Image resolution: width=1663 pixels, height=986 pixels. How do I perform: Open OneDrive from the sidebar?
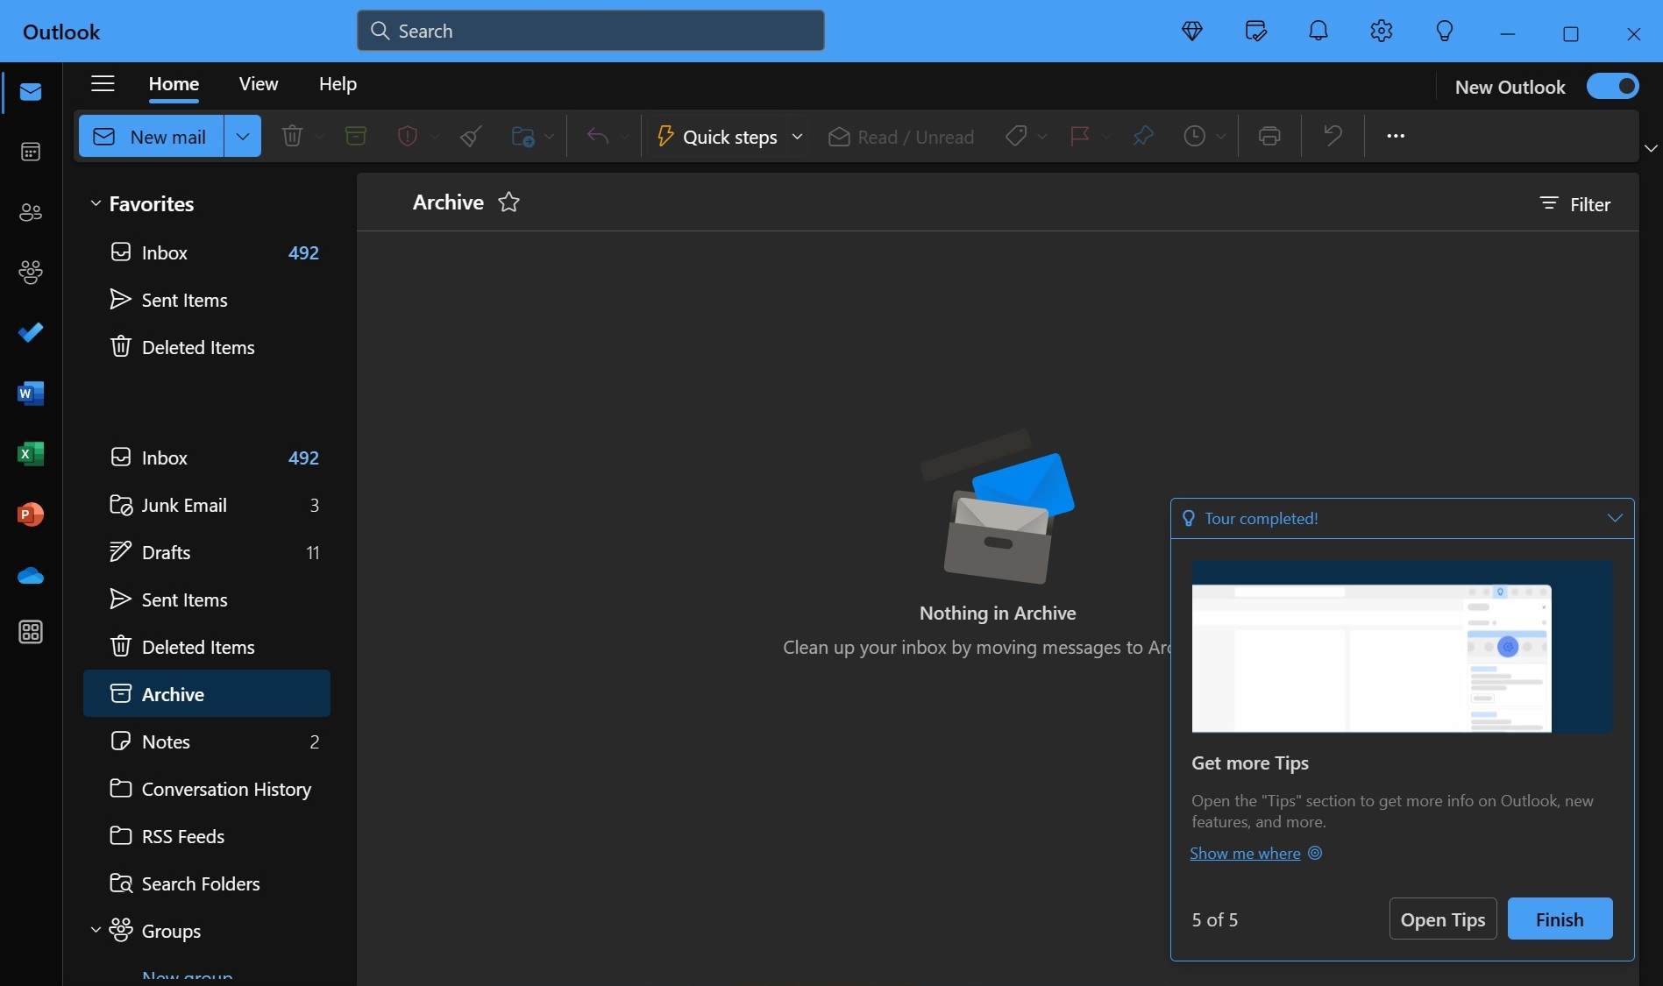[x=31, y=576]
